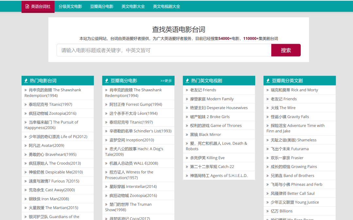Open 控方证人 Witness for the Prosecution link

[x=129, y=175]
